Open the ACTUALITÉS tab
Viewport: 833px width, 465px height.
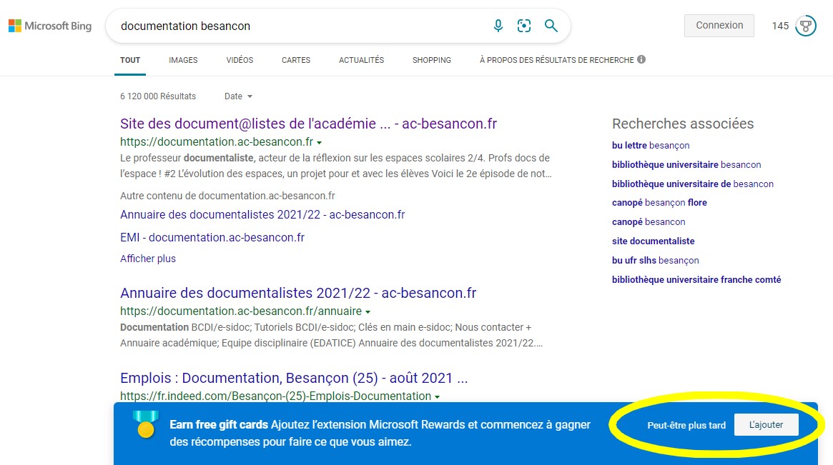coord(361,60)
